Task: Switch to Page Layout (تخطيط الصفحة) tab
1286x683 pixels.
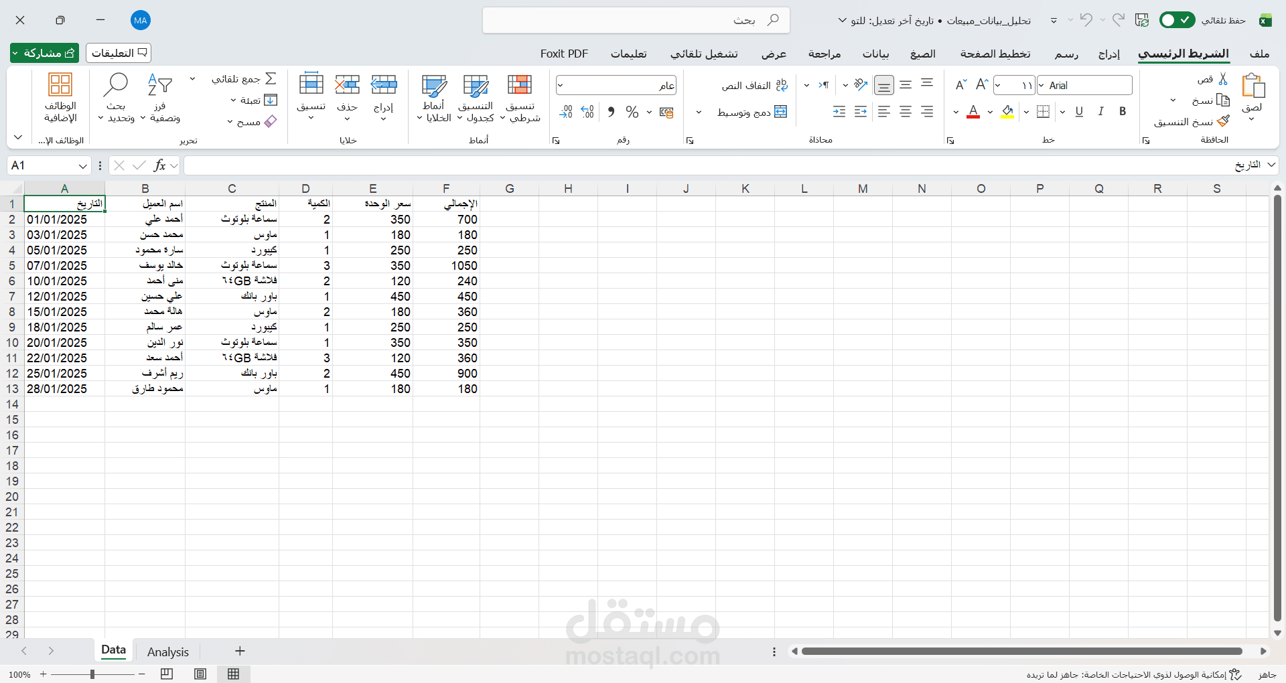Action: (995, 54)
